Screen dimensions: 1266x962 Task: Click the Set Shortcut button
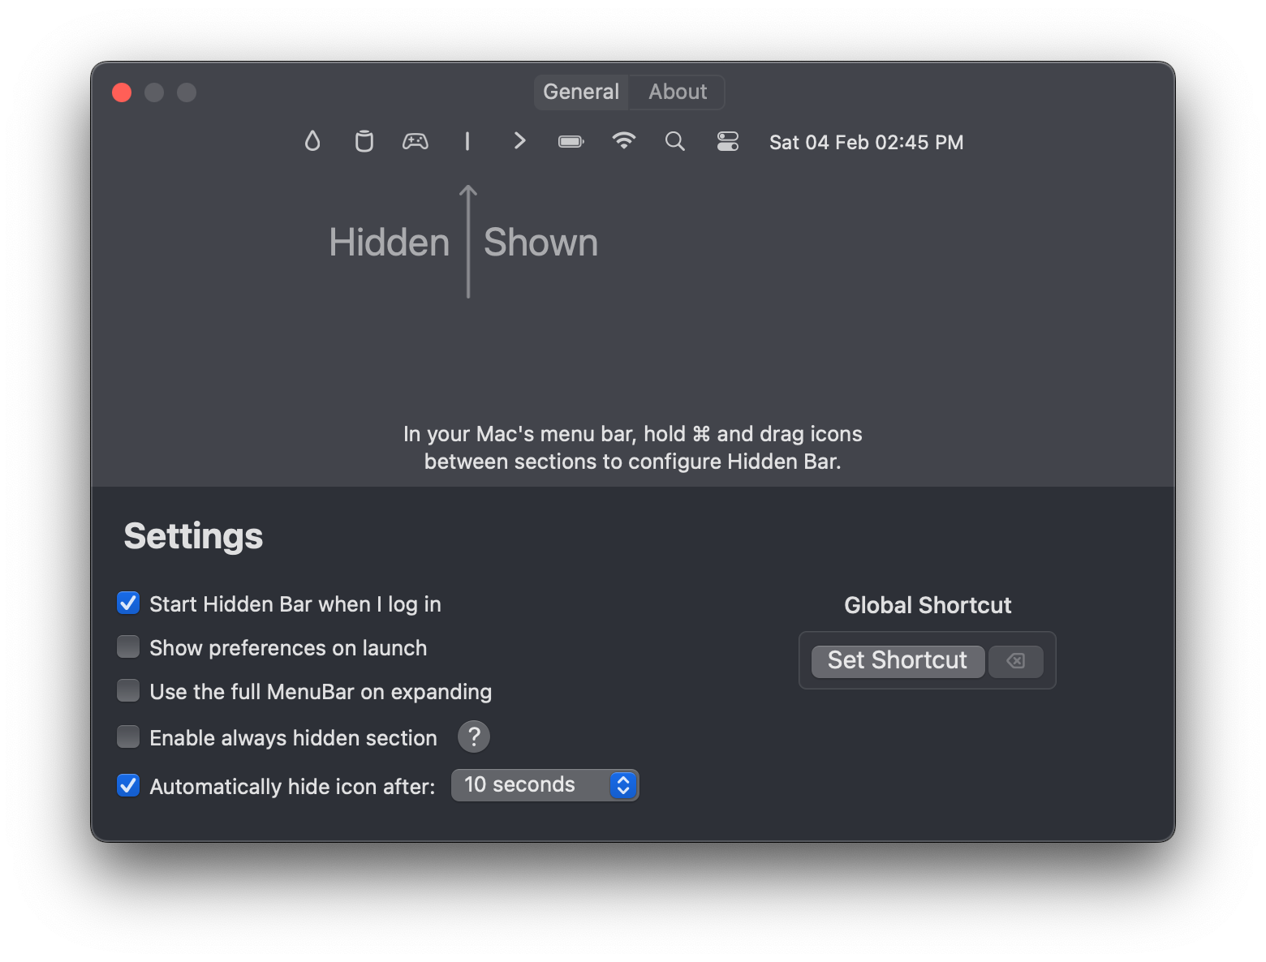click(x=898, y=661)
